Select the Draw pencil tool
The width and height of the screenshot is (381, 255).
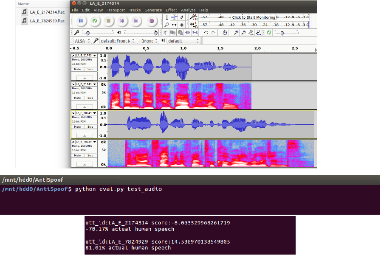coord(182,17)
